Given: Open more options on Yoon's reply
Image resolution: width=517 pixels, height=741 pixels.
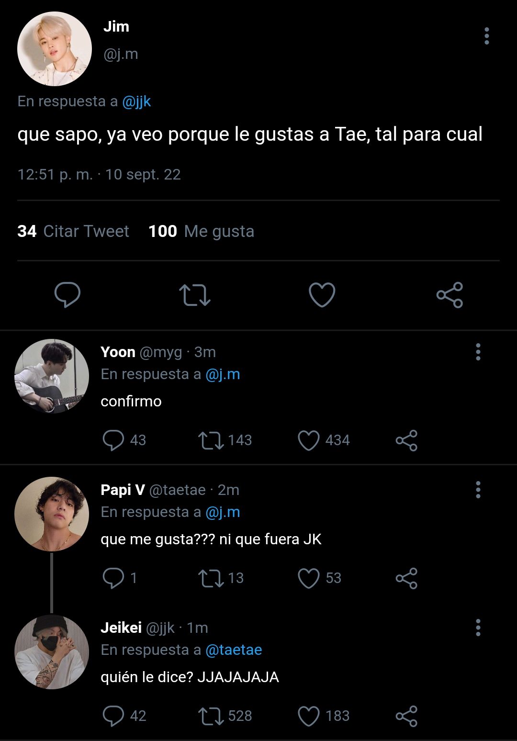Looking at the screenshot, I should coord(478,352).
